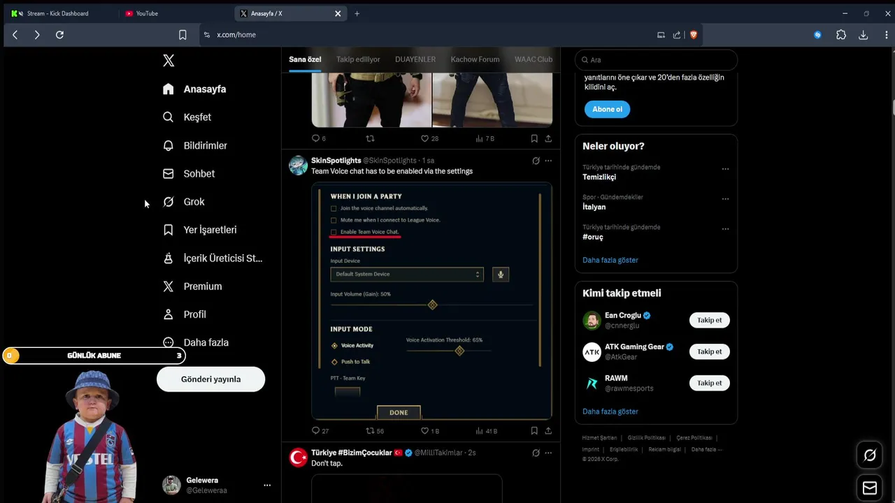Open İtalyan trending topic
The height and width of the screenshot is (503, 895).
click(x=594, y=207)
